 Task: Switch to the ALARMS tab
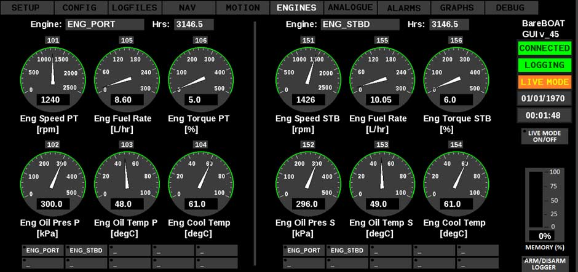pyautogui.click(x=404, y=8)
